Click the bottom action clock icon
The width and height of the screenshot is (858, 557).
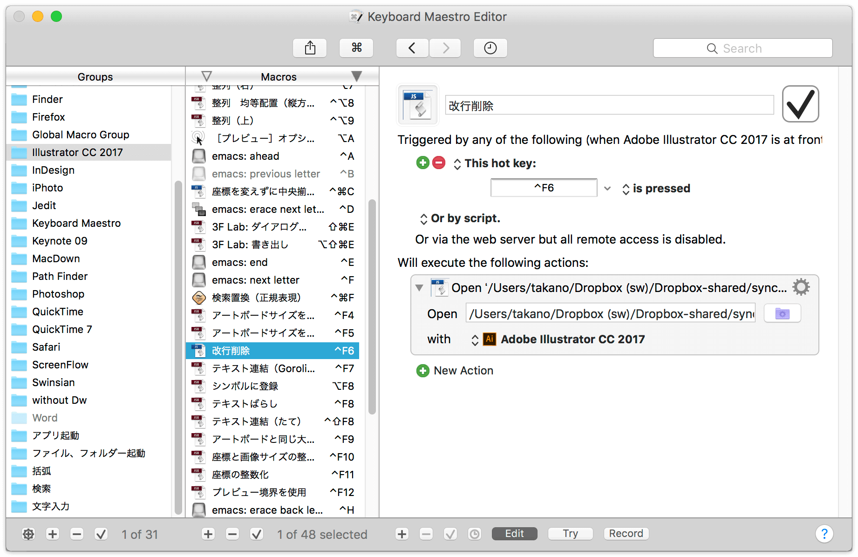click(475, 534)
